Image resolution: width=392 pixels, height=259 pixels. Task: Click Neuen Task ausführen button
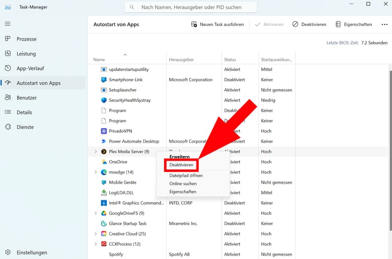point(217,24)
